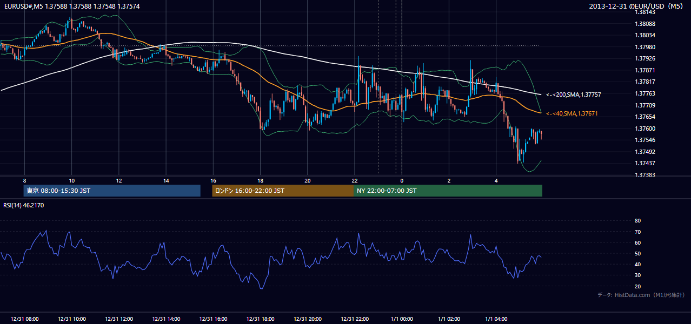
Task: Click the 12/31 08:00 time label
Action: click(24, 319)
